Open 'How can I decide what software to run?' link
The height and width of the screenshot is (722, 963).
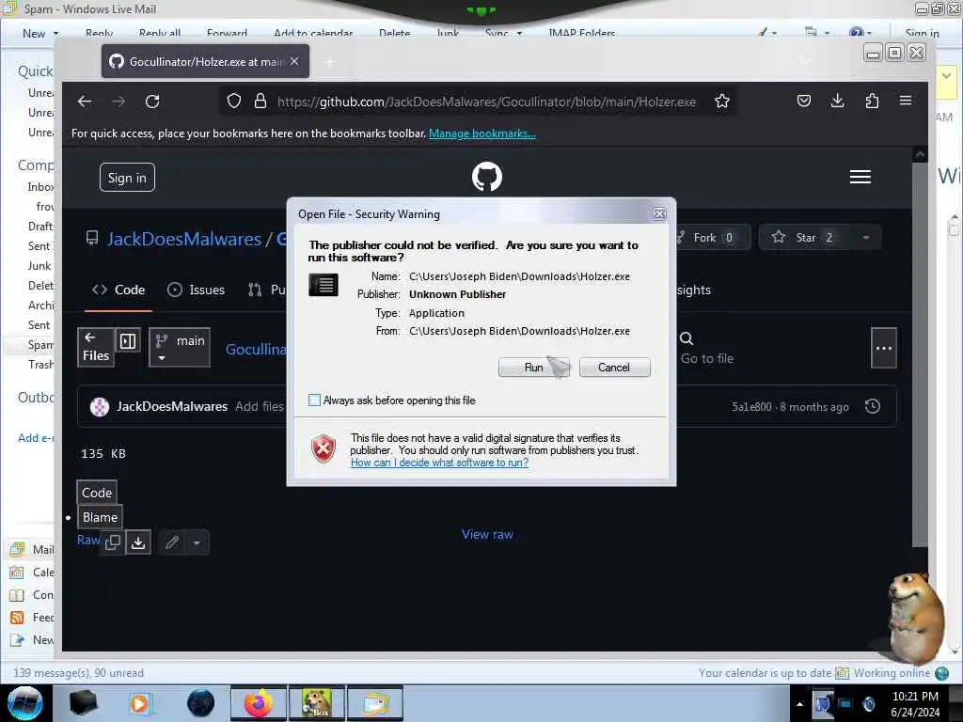(439, 463)
